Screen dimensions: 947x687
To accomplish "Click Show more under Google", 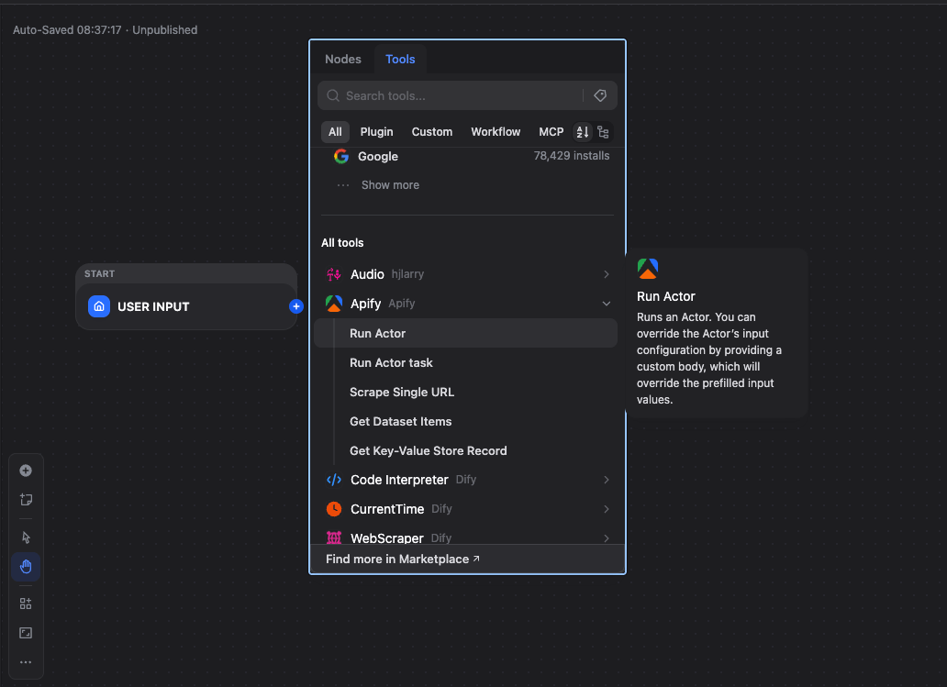I will (390, 184).
